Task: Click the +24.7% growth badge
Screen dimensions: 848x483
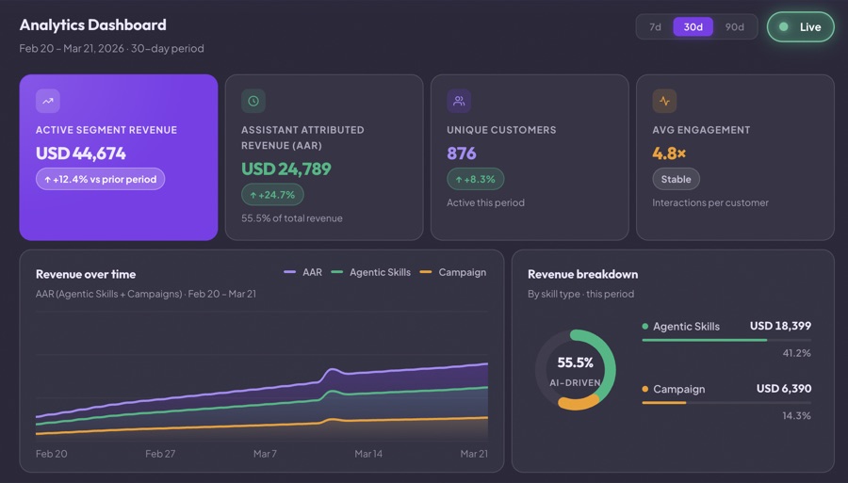Action: (x=272, y=195)
